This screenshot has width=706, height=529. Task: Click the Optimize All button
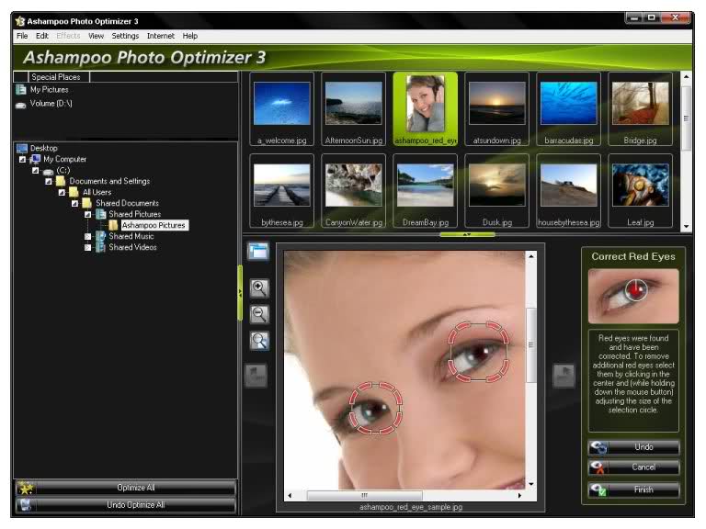point(126,488)
